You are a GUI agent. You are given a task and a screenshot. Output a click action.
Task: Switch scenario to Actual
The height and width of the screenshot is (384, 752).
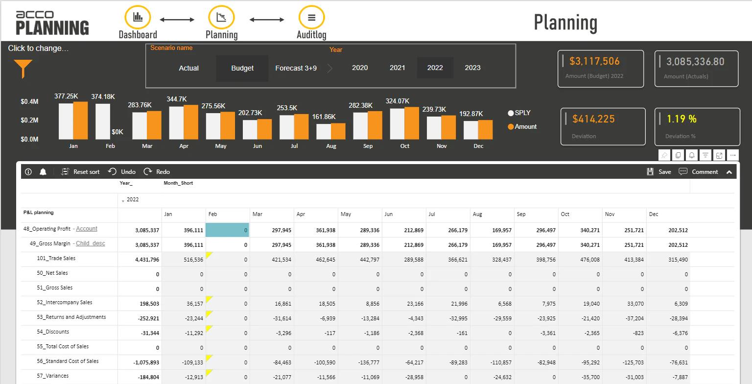pos(188,68)
